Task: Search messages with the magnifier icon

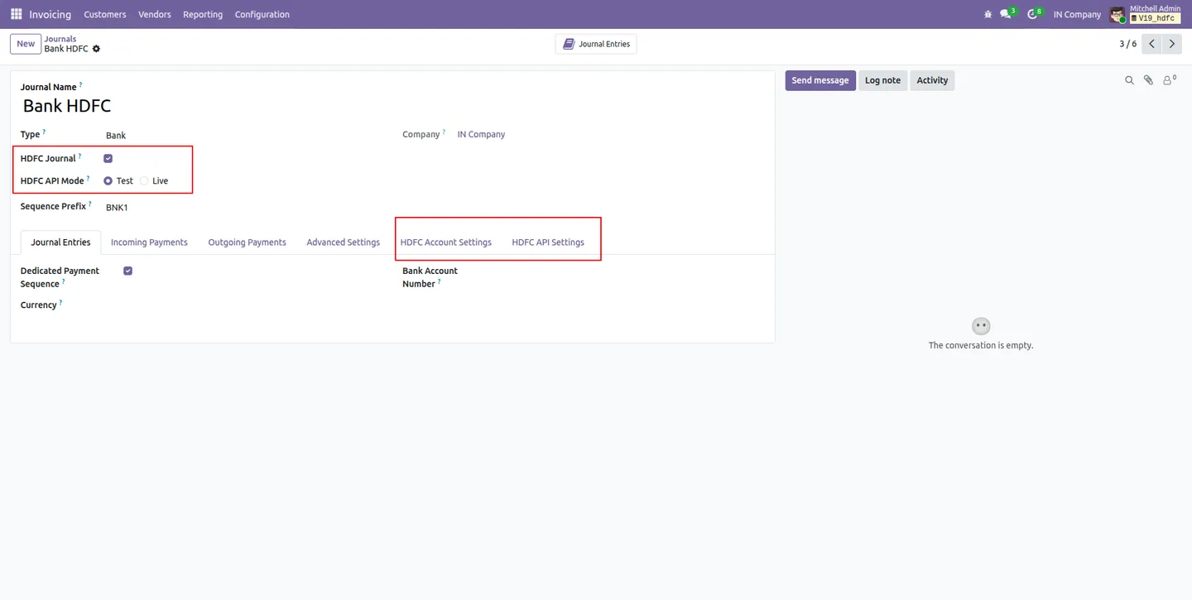Action: (1129, 80)
